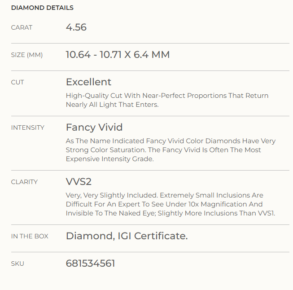The image size is (293, 290).
Task: Click the IN THE BOX label
Action: 30,236
